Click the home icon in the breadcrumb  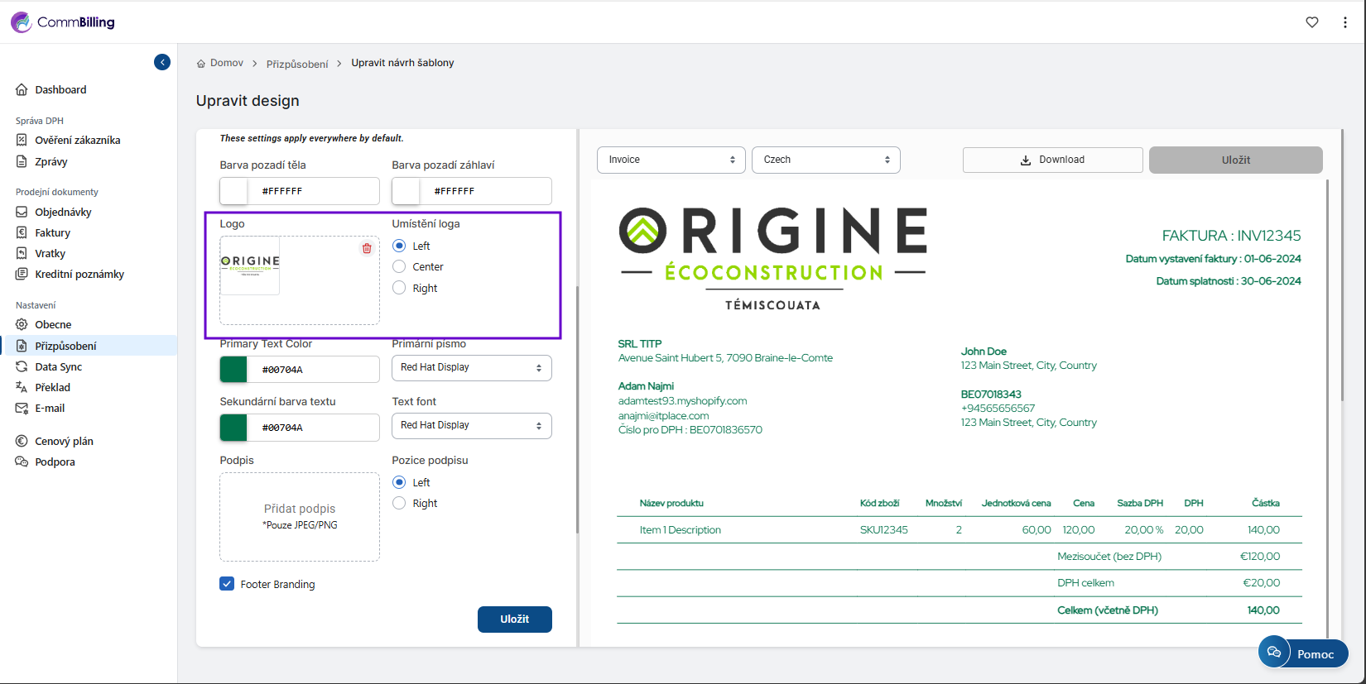(x=201, y=64)
